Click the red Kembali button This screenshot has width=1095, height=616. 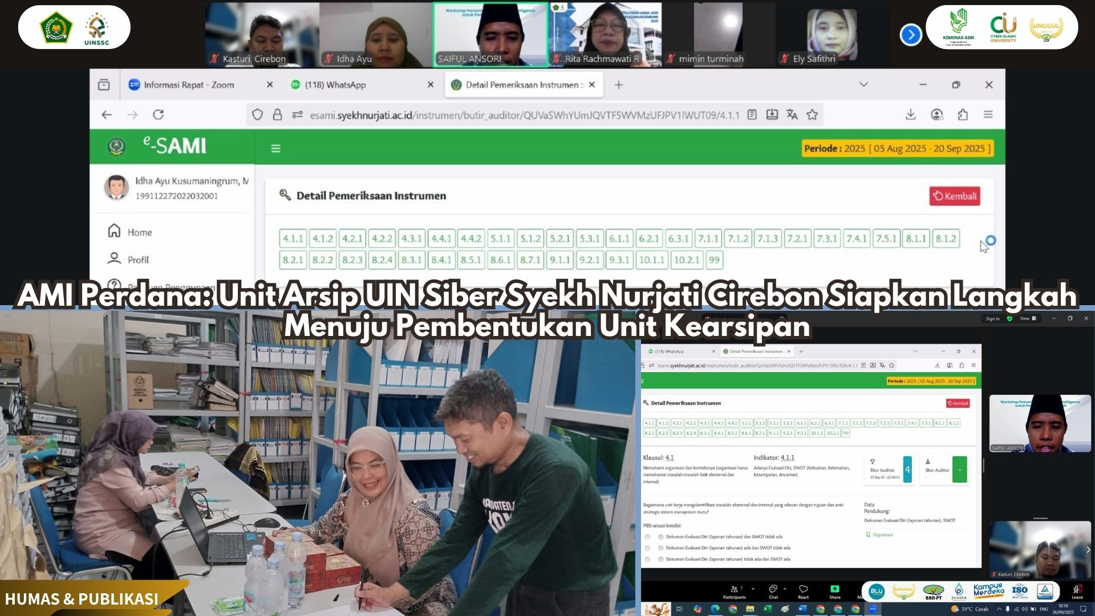[x=955, y=196]
